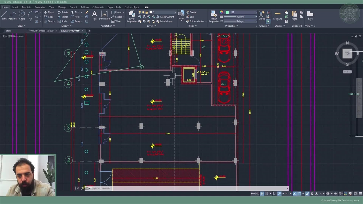The height and width of the screenshot is (204, 363).
Task: Open the 40040164_Phase1 drawing tab
Action: (41, 31)
